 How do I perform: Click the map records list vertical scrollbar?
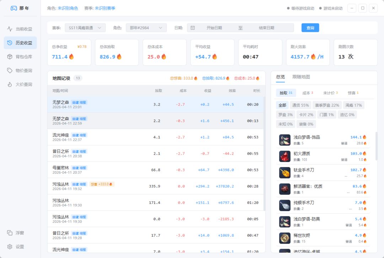[264, 153]
